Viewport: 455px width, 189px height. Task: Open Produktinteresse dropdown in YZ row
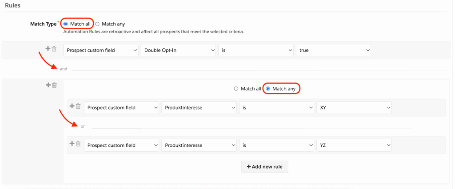pyautogui.click(x=199, y=145)
